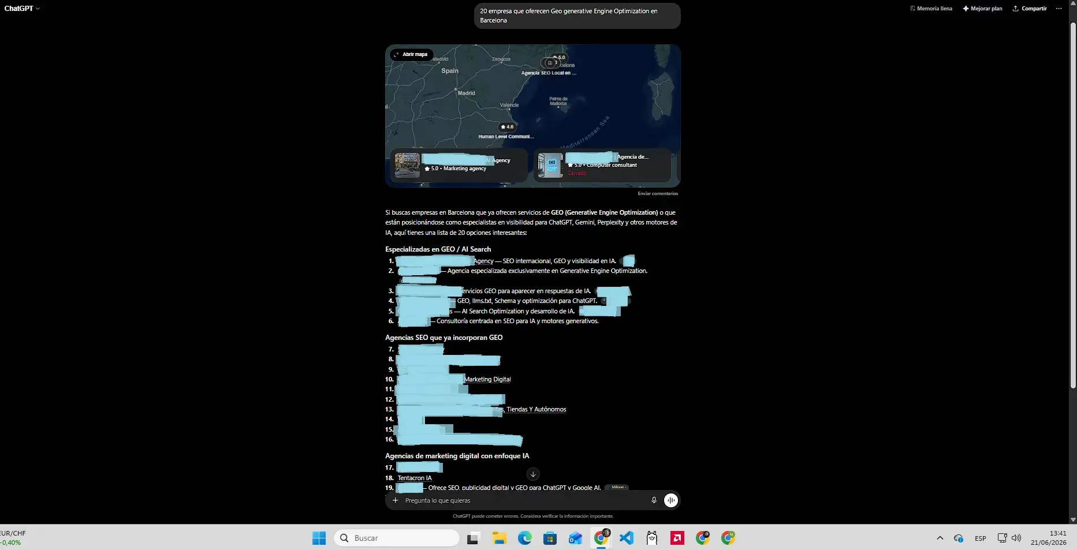Click the heading 'Especializadas en GEO / AI Search'
This screenshot has width=1077, height=550.
click(x=438, y=249)
